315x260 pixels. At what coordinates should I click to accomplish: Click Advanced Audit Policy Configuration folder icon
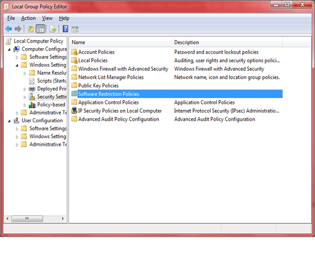pos(74,119)
